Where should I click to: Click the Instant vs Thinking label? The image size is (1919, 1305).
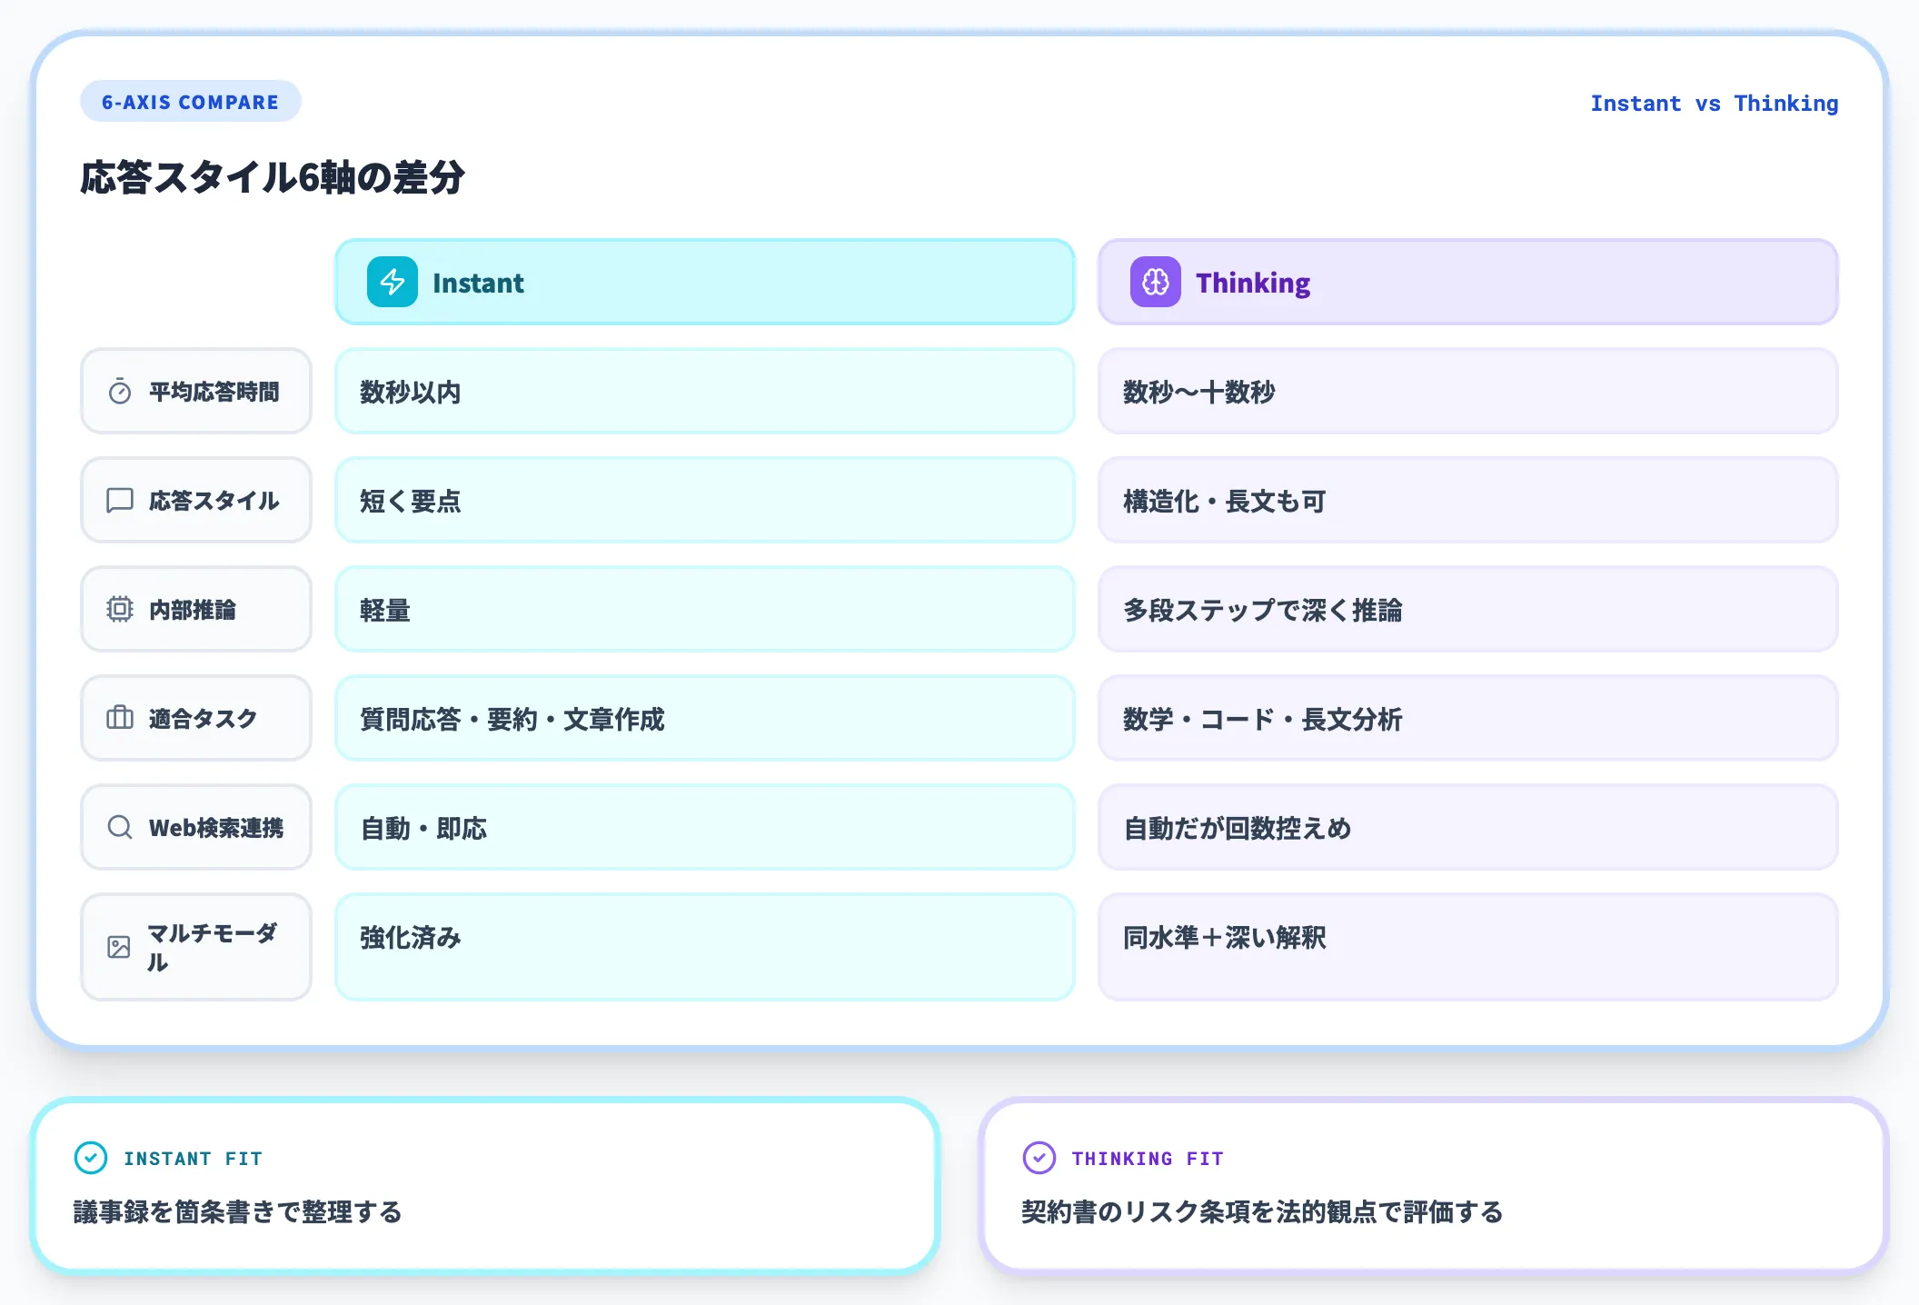pyautogui.click(x=1715, y=104)
